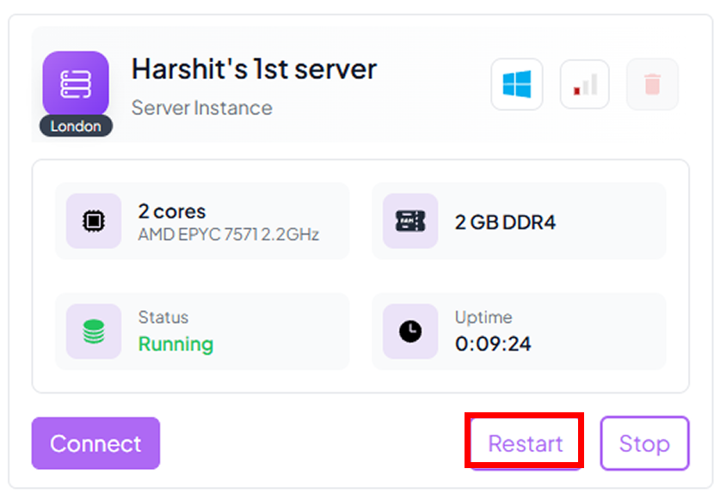Click the uptime clock icon
This screenshot has width=720, height=493.
(x=410, y=332)
